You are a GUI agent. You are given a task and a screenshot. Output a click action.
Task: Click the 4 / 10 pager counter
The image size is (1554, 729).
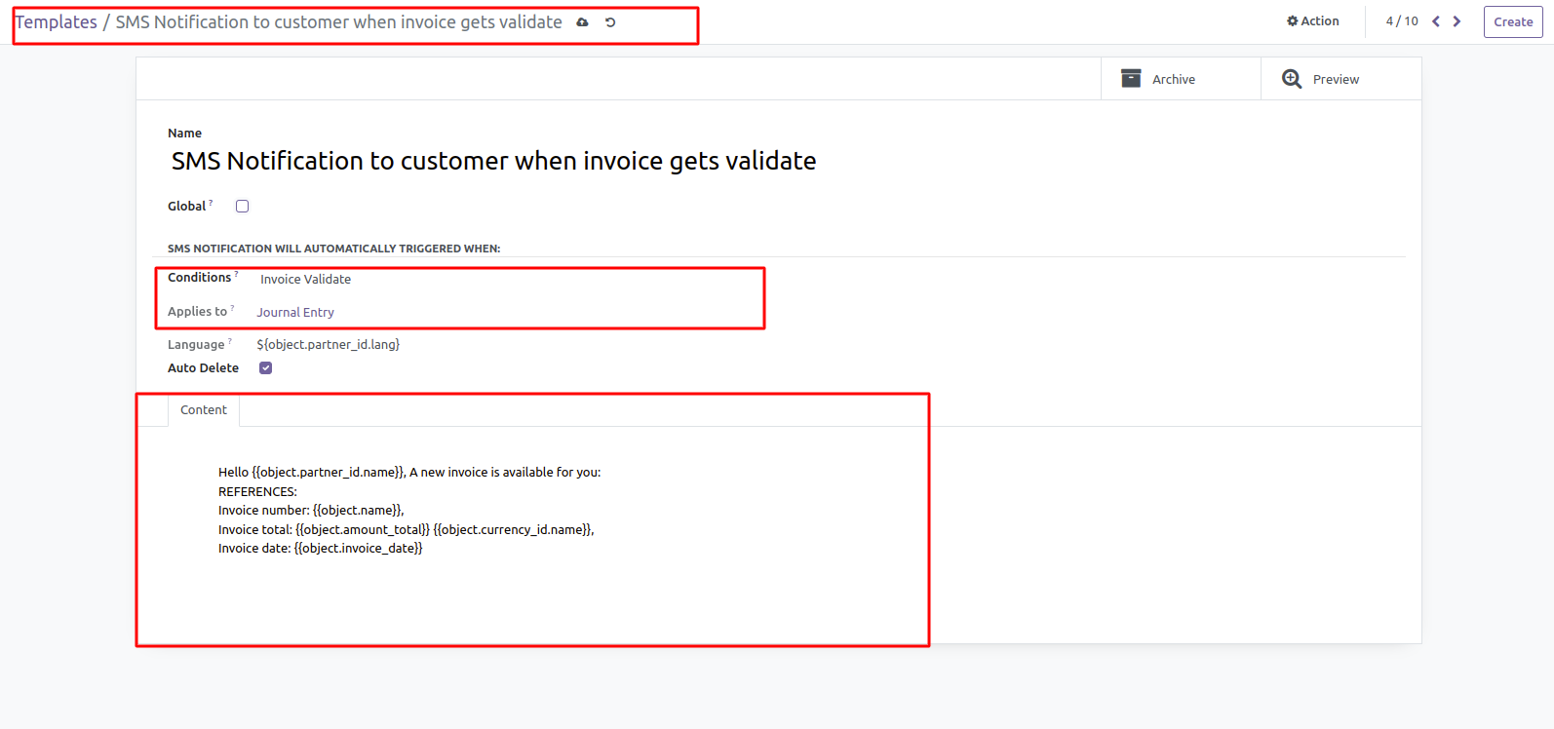tap(1402, 21)
